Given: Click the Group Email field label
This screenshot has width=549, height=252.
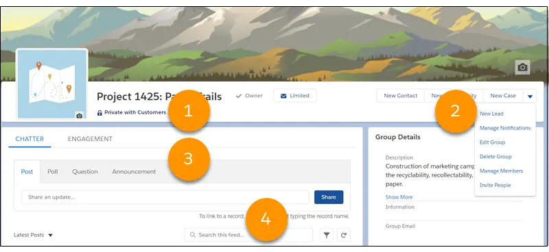Looking at the screenshot, I should tap(400, 226).
